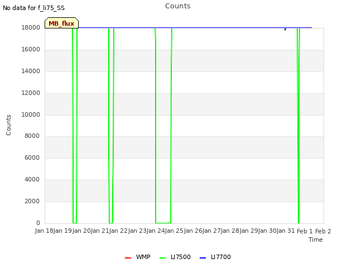
Task: Click the 18000 y-axis tick label
Action: pyautogui.click(x=31, y=27)
